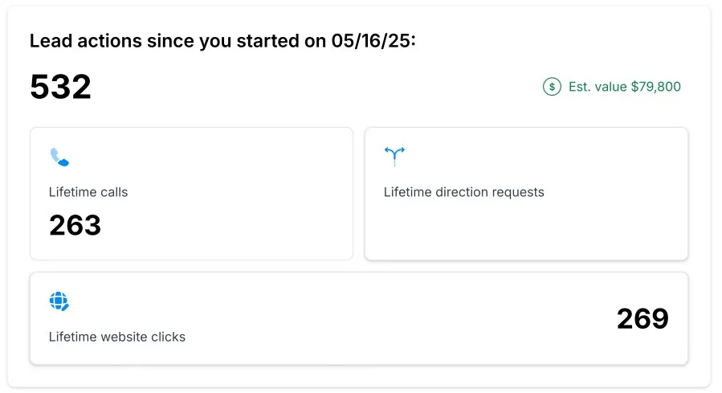Select the "Lifetime website clicks" label
Screen dimensions: 722x393
117,337
